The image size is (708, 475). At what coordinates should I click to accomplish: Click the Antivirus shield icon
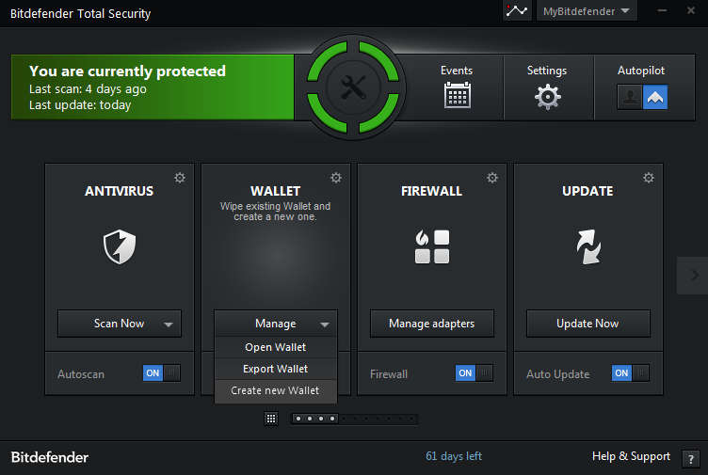120,246
